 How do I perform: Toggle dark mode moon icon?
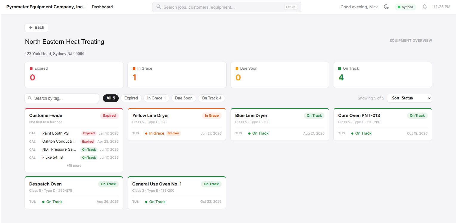tap(386, 7)
